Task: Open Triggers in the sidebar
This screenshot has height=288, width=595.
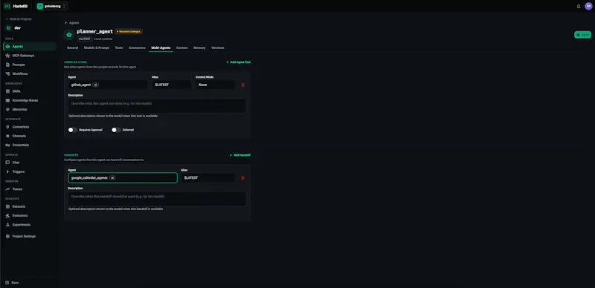Action: [30, 171]
